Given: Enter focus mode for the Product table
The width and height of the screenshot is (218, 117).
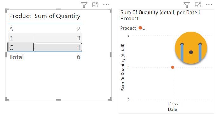Looking at the screenshot, I should point(95,5).
